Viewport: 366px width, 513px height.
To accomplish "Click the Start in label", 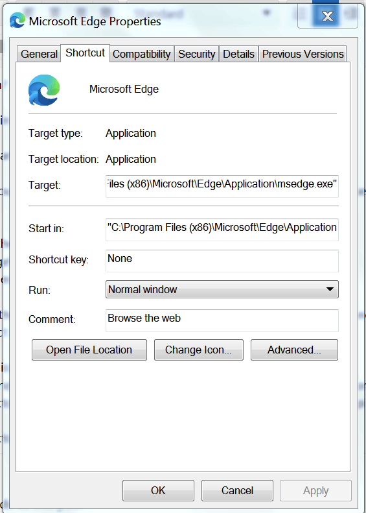I will click(46, 228).
